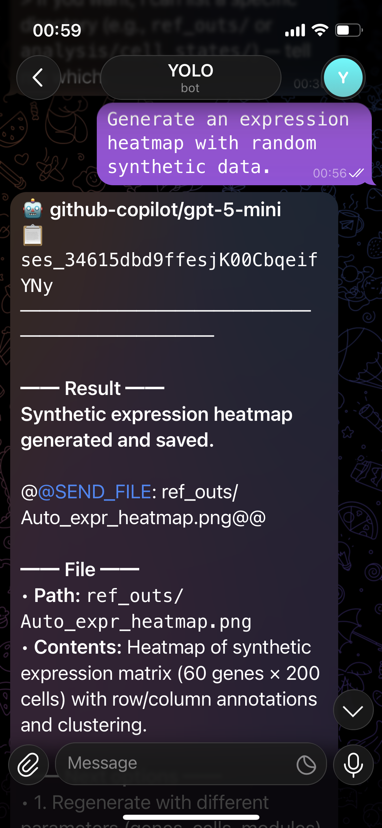
Task: Open the YOLO bot chat title header
Action: click(190, 77)
